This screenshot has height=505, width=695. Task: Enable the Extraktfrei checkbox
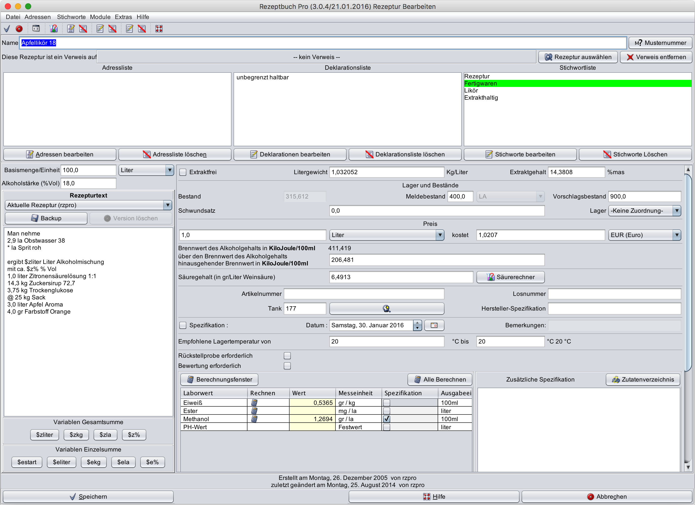coord(183,172)
